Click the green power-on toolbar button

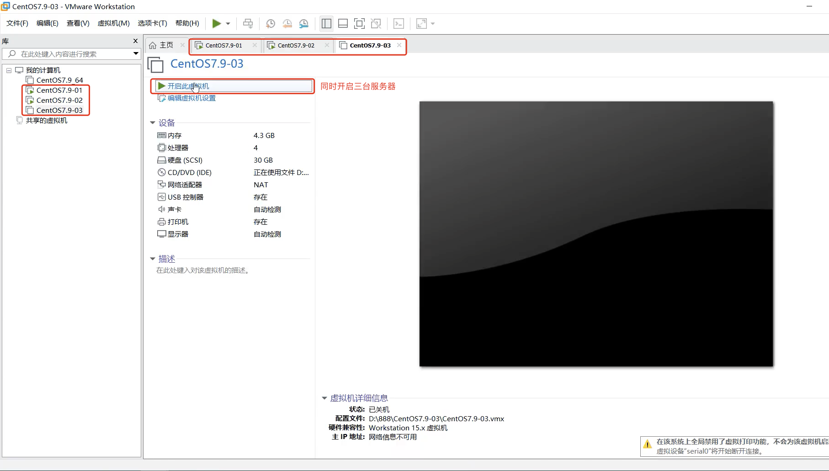click(x=217, y=23)
